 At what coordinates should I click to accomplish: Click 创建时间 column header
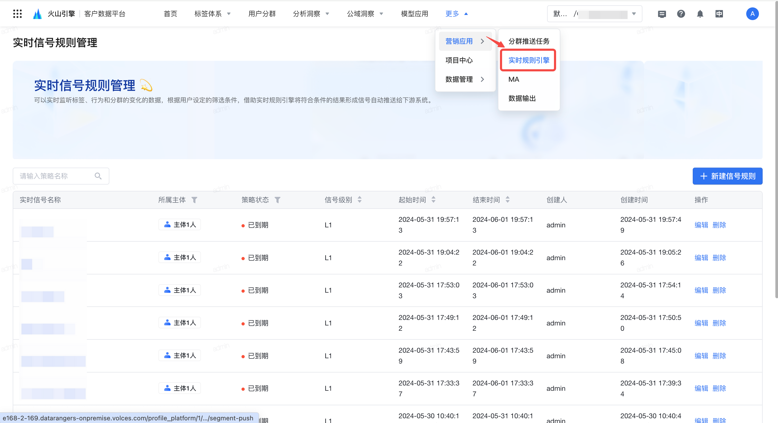[634, 200]
